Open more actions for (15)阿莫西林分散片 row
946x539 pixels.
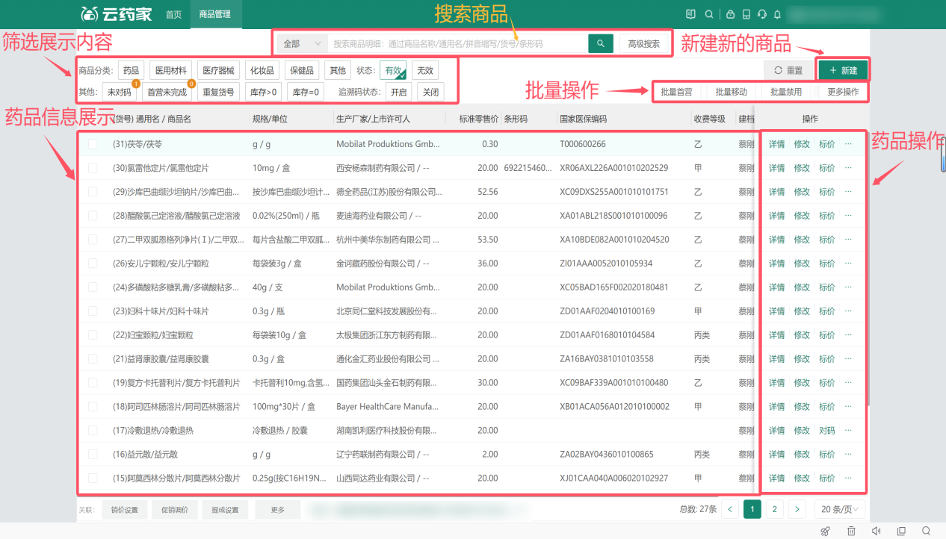(848, 478)
